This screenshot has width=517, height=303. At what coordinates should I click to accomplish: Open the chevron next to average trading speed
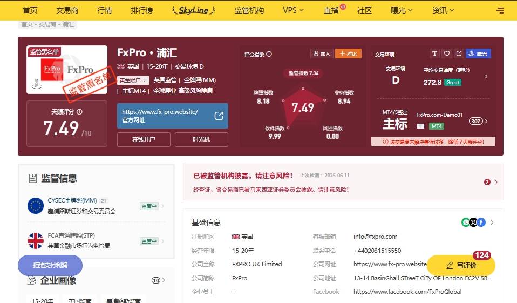point(486,76)
